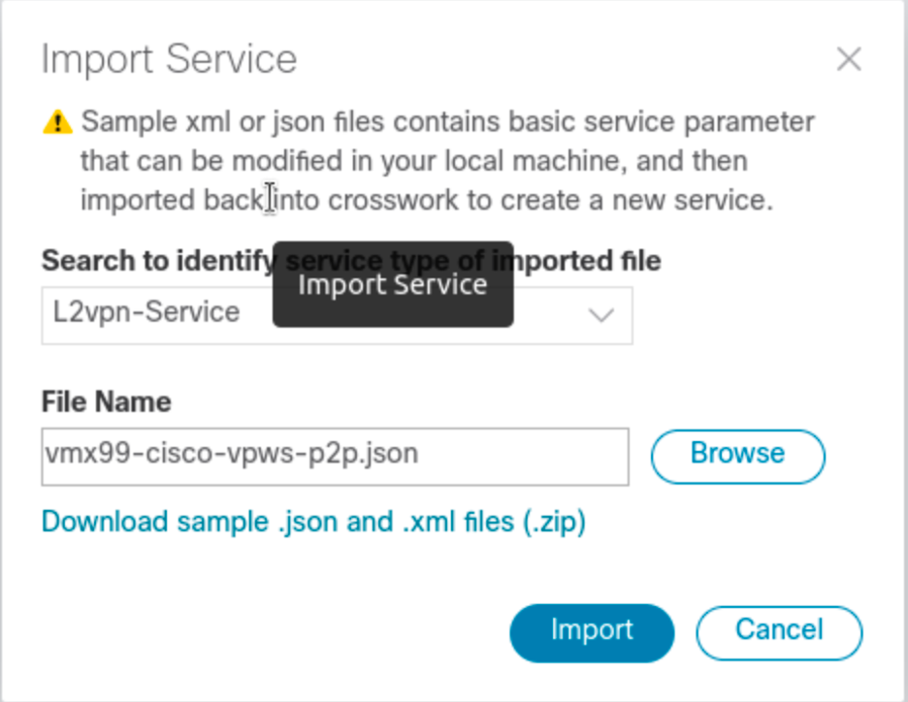This screenshot has height=702, width=908.
Task: Click the yellow warning triangle icon
Action: tap(57, 122)
